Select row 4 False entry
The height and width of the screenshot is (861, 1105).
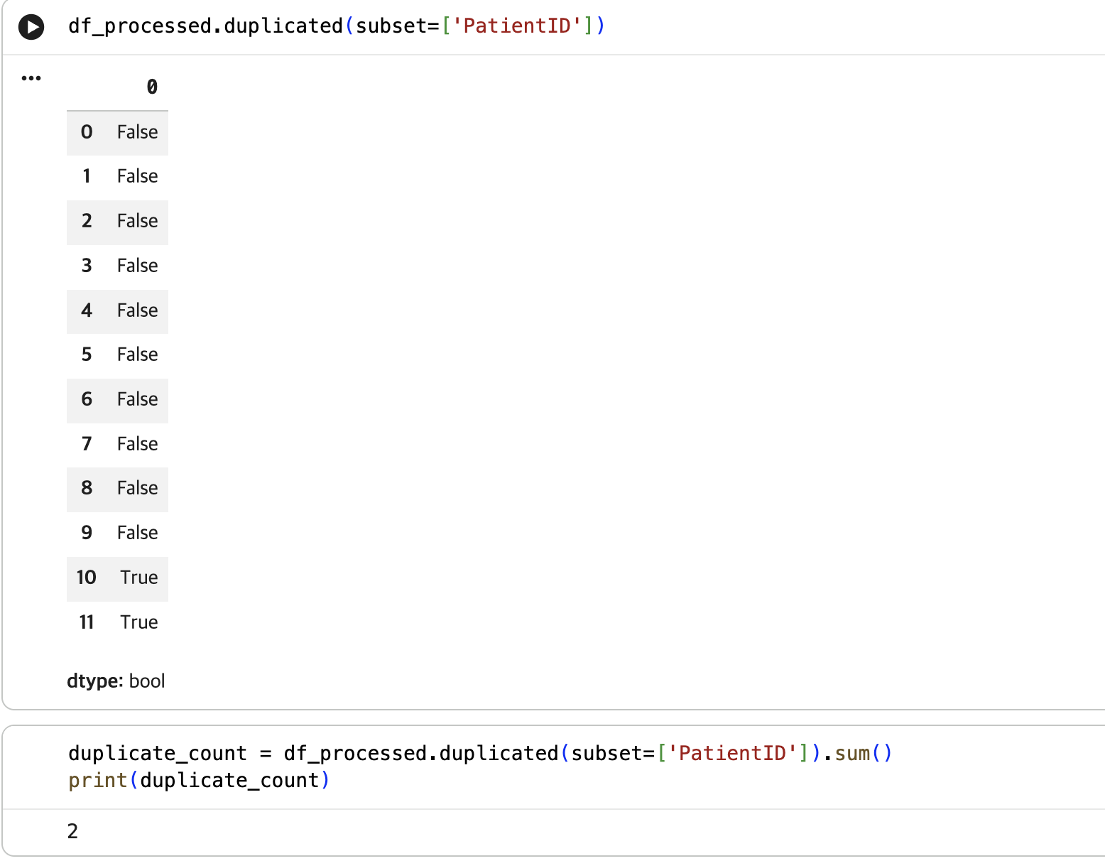138,310
